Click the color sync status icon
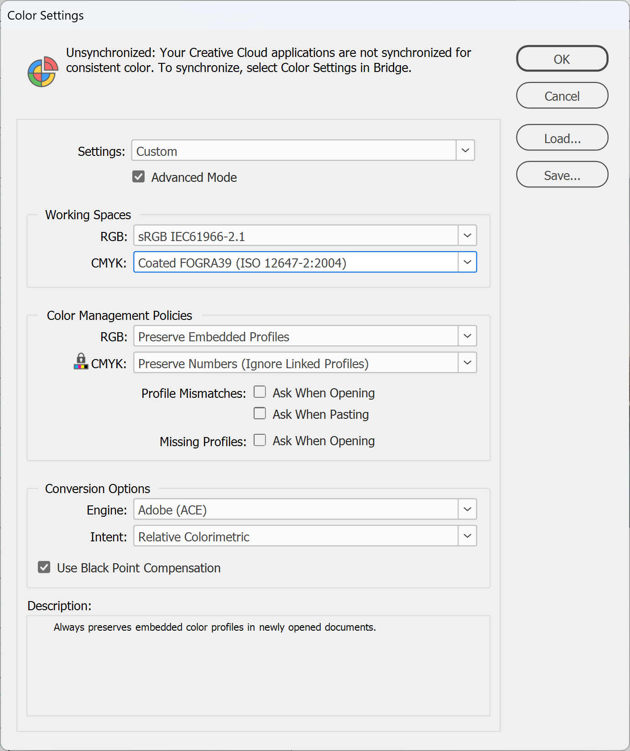The image size is (630, 751). coord(43,72)
